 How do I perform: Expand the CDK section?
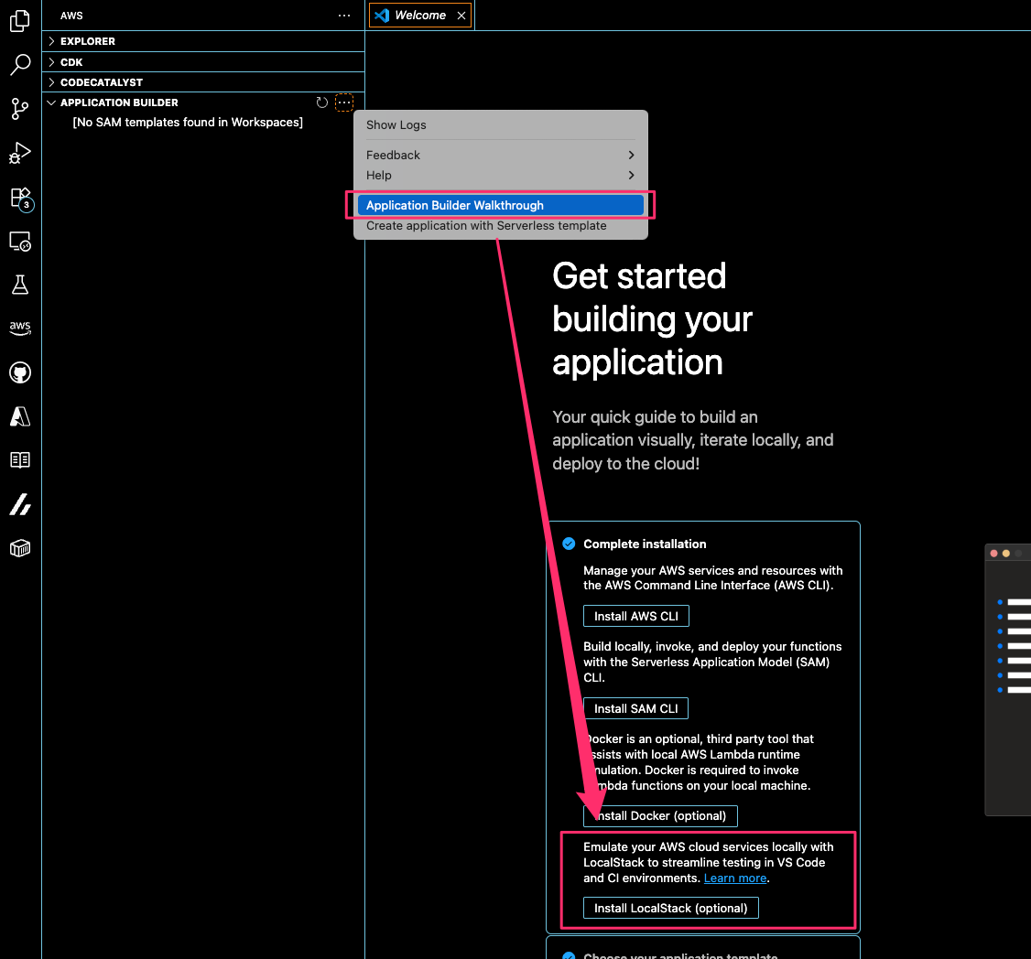click(203, 62)
